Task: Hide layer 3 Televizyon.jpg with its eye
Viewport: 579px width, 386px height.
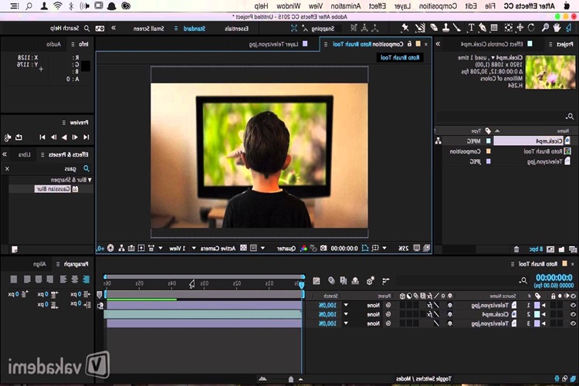Action: [573, 323]
